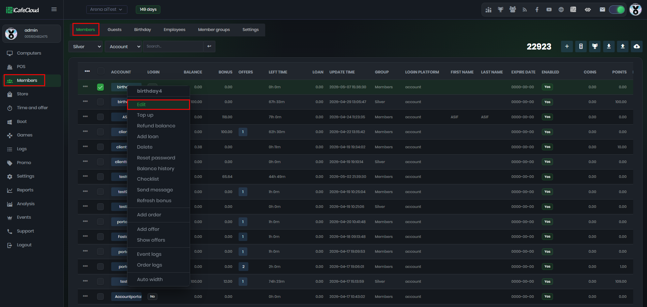
Task: Tick the checkbox in the 44h 49m row
Action: 100,177
